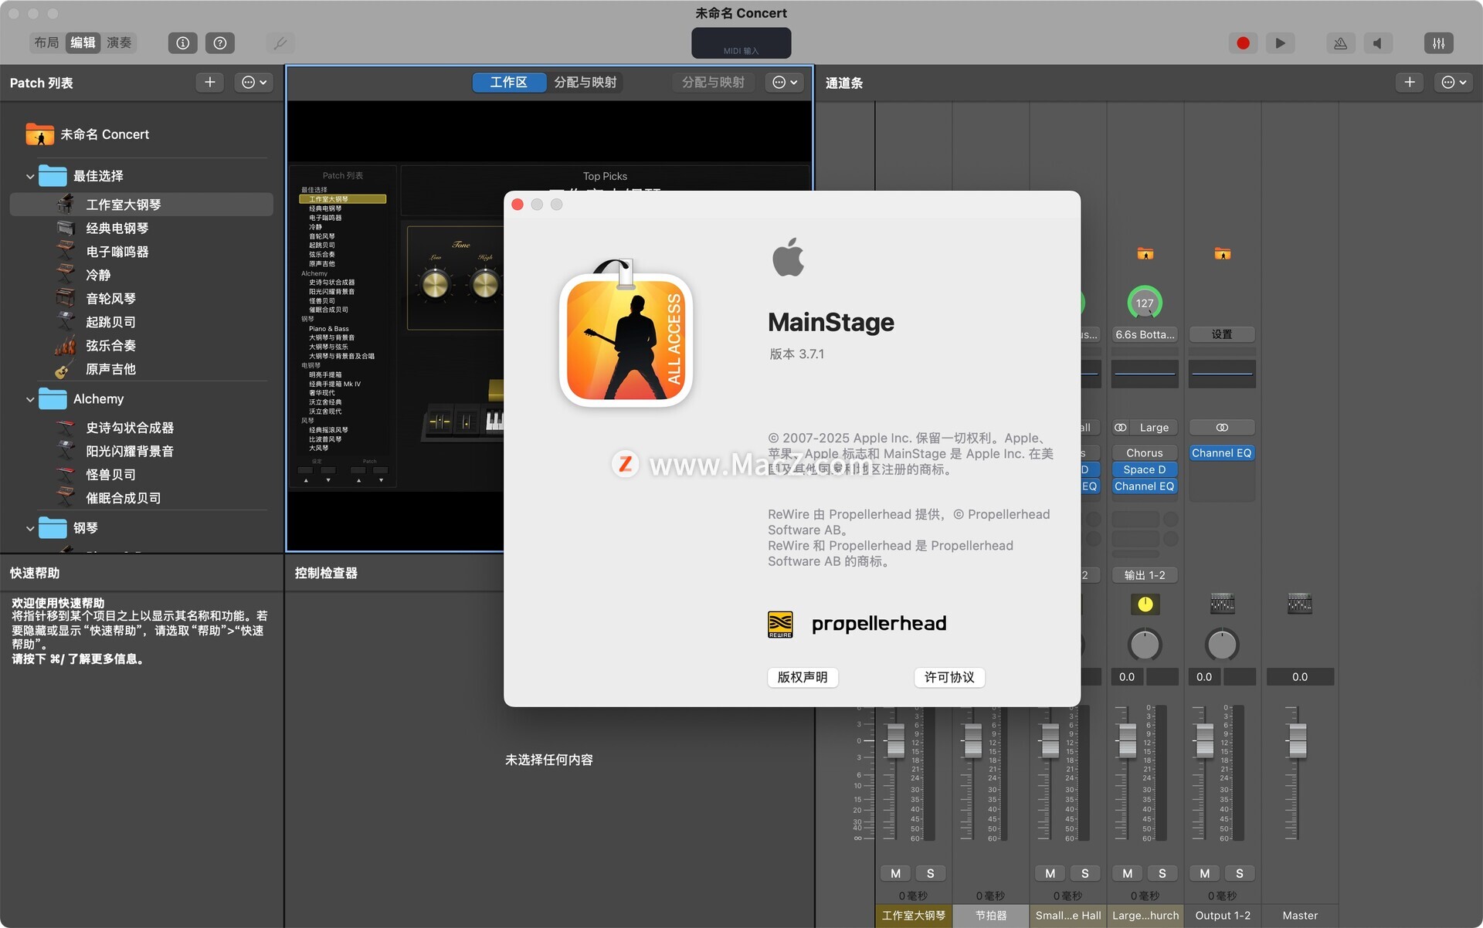The image size is (1483, 928).
Task: Click the play button in toolbar
Action: click(x=1280, y=43)
